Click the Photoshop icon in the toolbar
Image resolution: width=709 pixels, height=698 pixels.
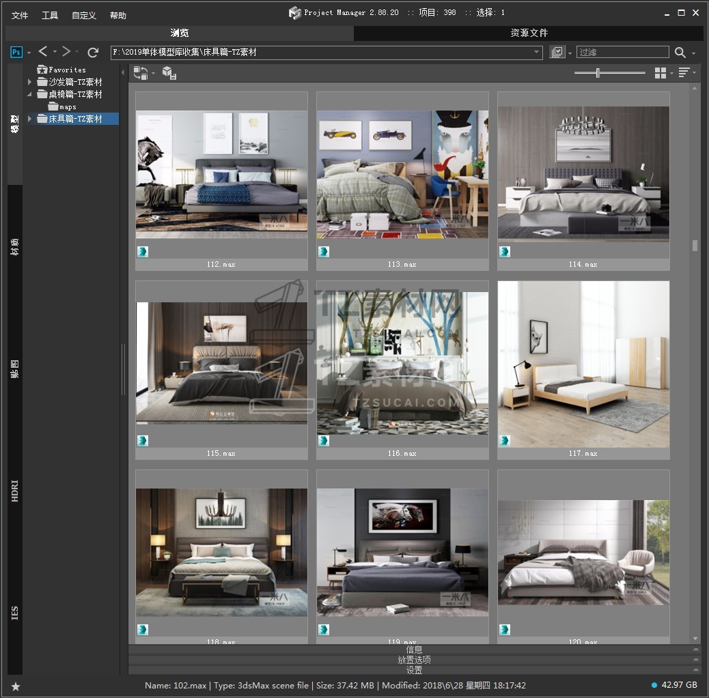tap(16, 52)
